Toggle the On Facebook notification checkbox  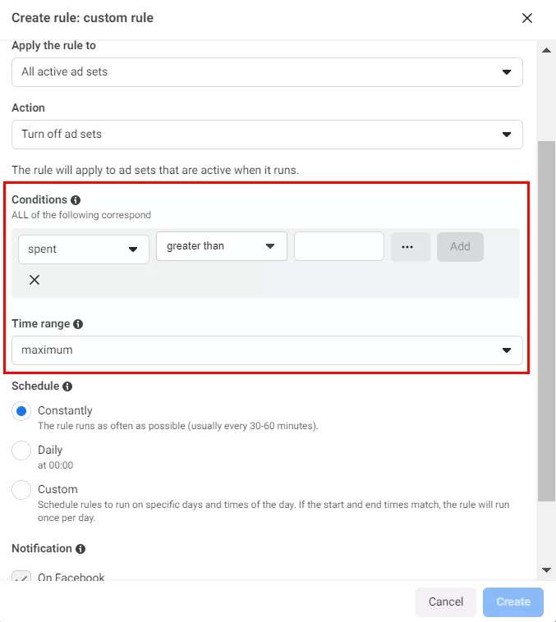(x=21, y=576)
